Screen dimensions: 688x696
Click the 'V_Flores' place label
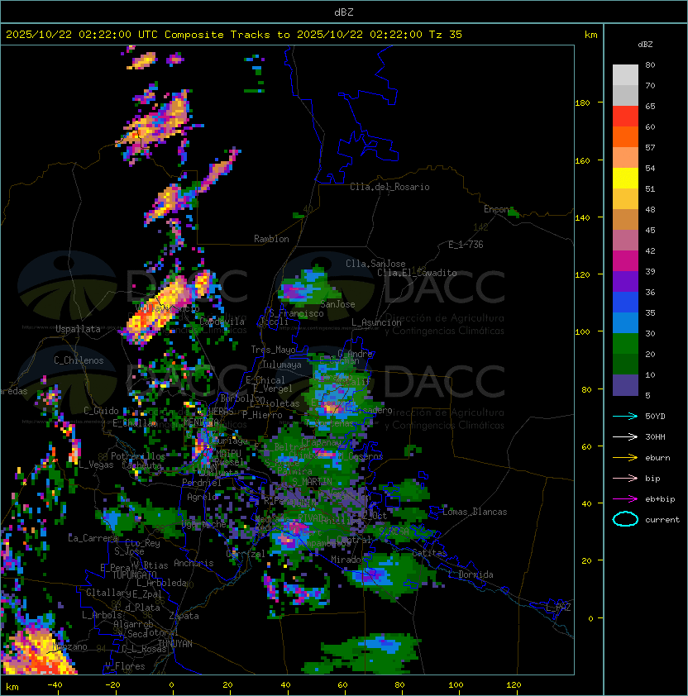coord(125,666)
